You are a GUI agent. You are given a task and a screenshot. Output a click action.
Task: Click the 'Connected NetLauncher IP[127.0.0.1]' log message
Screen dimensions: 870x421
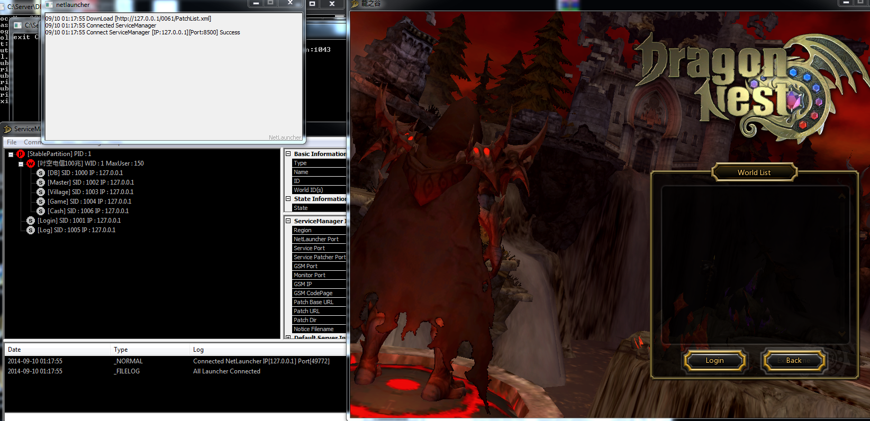coord(261,361)
